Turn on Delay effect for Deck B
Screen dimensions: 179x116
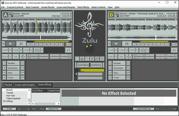click(x=128, y=72)
